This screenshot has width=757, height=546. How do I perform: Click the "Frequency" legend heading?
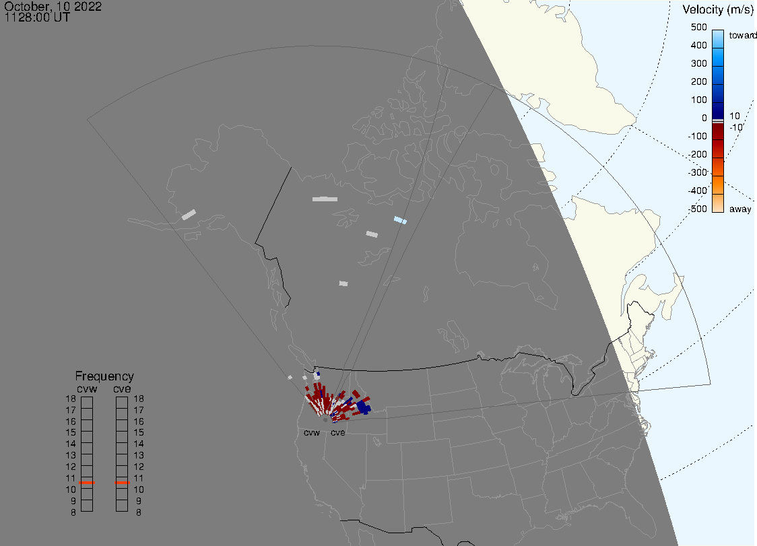[x=104, y=376]
